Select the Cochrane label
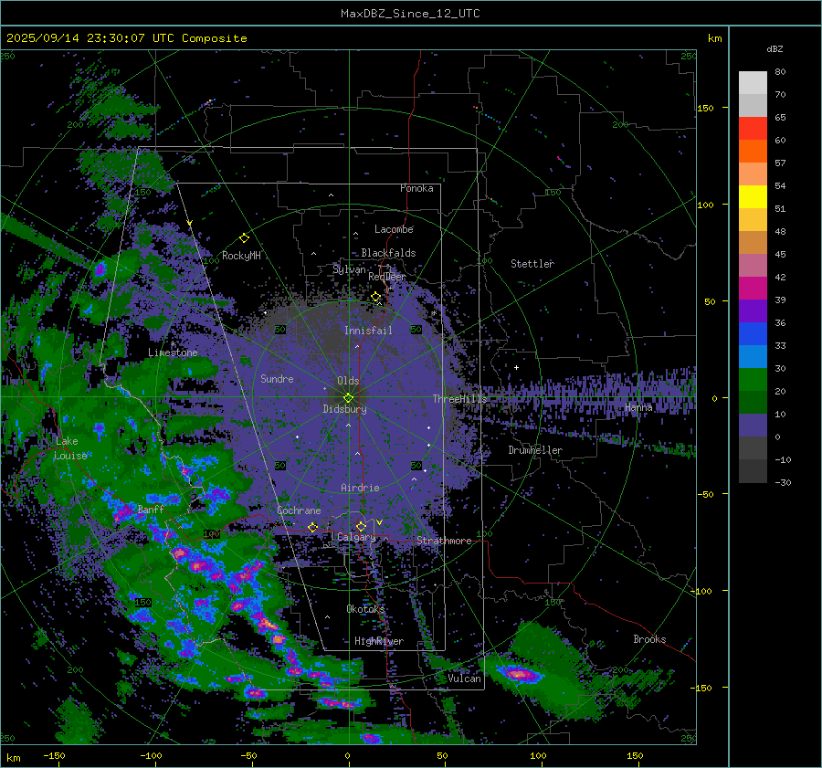 point(299,510)
